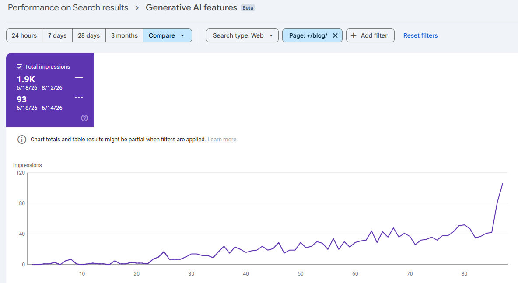The height and width of the screenshot is (283, 518).
Task: Remove the Page: +/blog/ filter
Action: [335, 35]
